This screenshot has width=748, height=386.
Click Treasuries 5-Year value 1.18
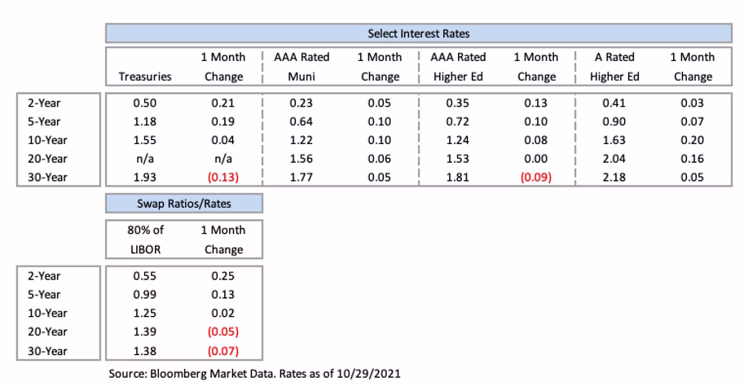pyautogui.click(x=145, y=121)
